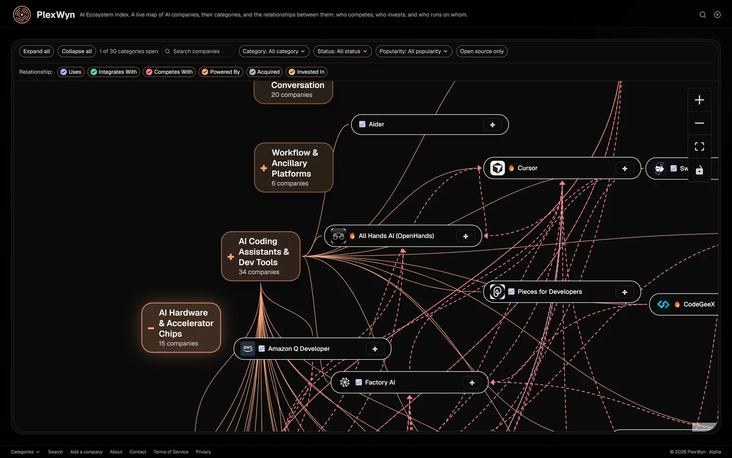
Task: Select the Conversation category node
Action: 293,92
